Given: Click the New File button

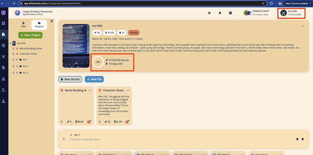Looking at the screenshot, I should pos(94,79).
